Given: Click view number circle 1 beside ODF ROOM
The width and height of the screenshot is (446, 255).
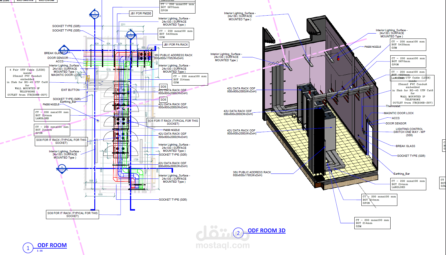Looking at the screenshot, I should tap(28, 248).
